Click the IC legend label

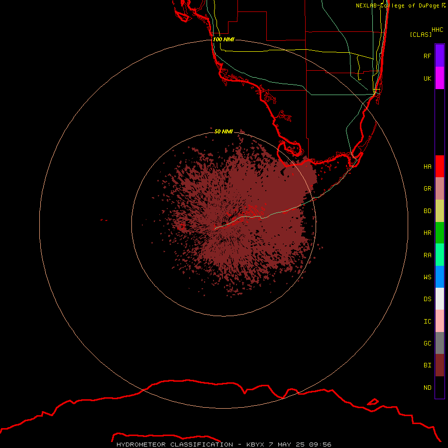click(x=427, y=322)
